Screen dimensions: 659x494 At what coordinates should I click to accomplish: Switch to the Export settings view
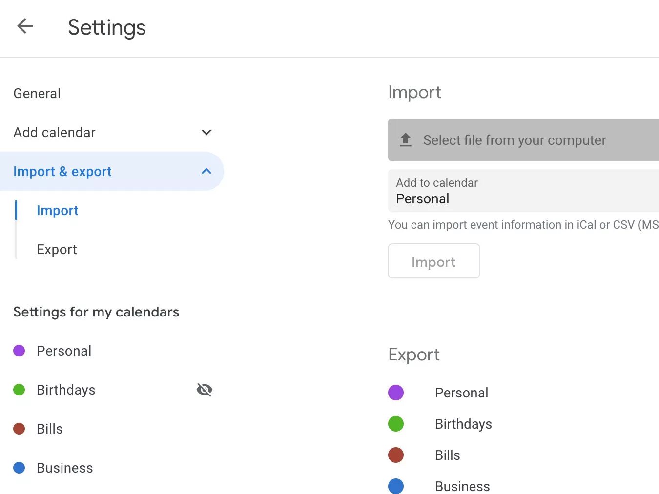[57, 249]
